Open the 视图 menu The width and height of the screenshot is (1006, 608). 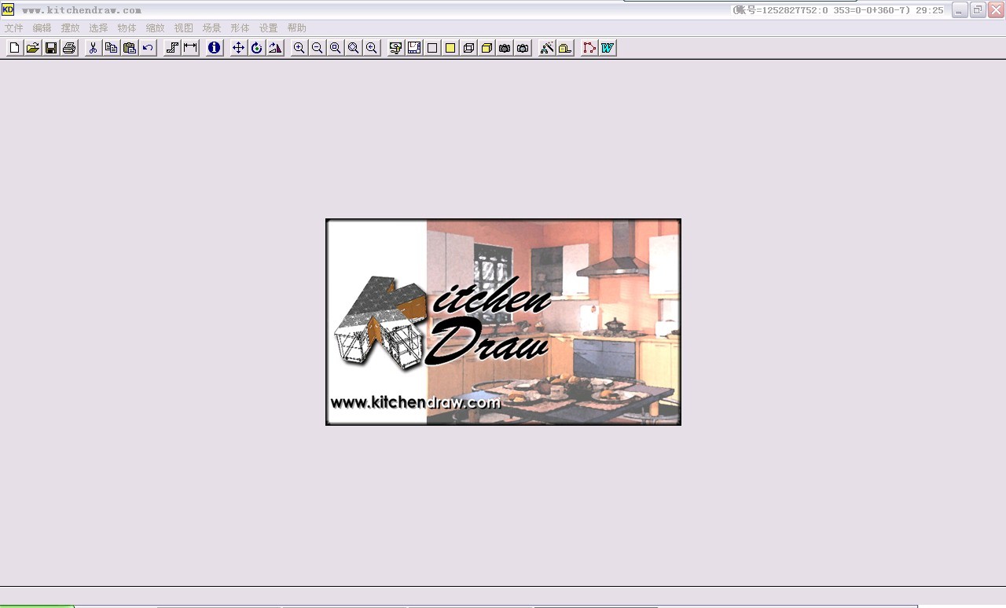coord(183,28)
